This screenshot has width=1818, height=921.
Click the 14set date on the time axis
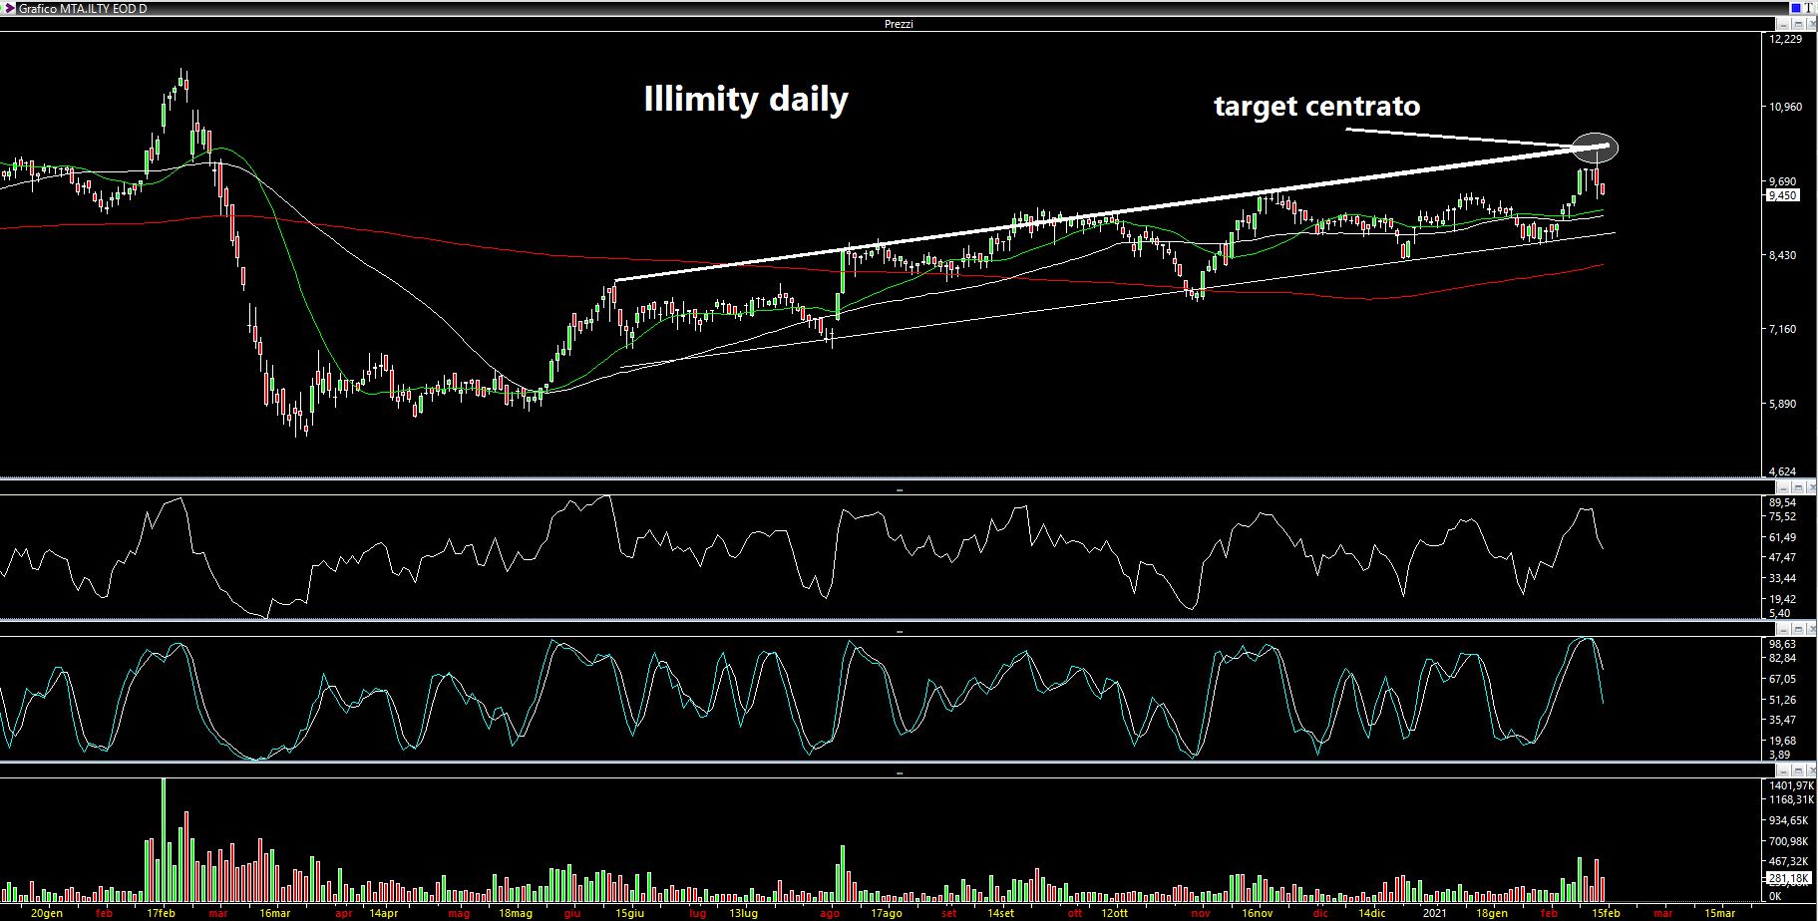1001,913
